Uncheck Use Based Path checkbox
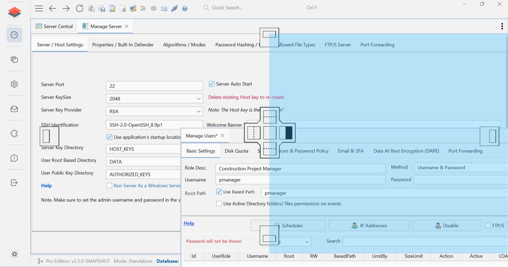The width and height of the screenshot is (508, 267). point(219,192)
